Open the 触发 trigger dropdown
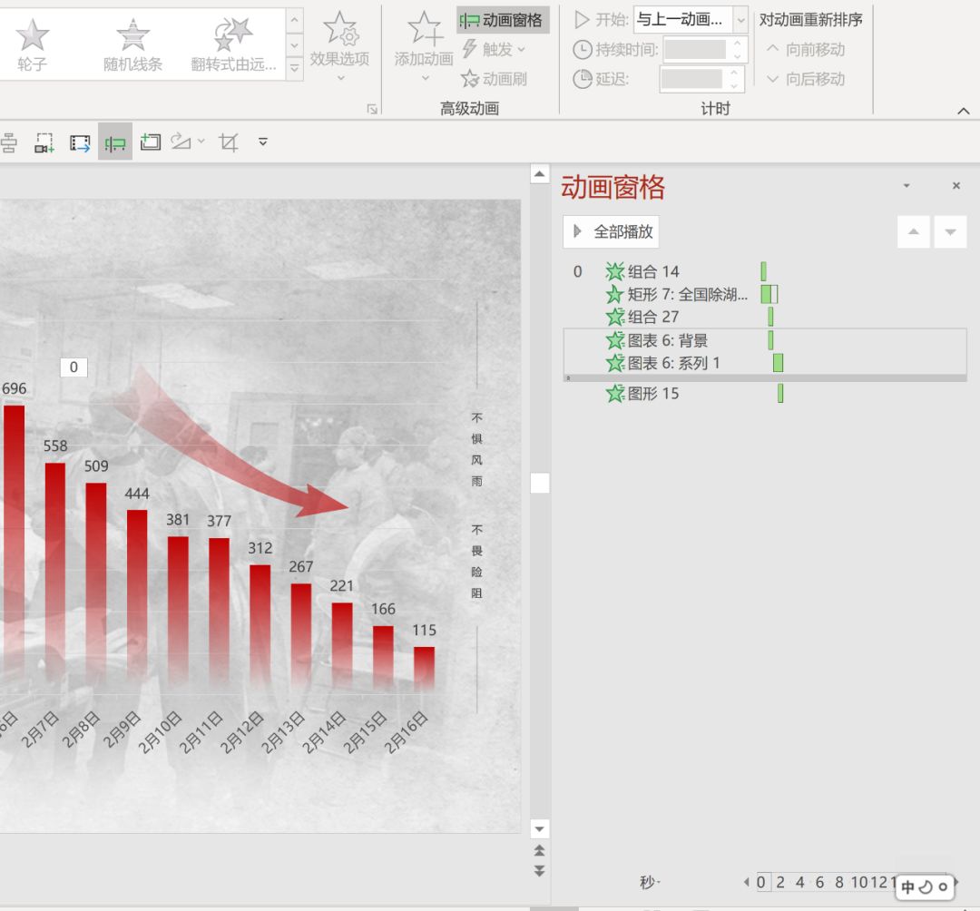980x911 pixels. (x=494, y=49)
